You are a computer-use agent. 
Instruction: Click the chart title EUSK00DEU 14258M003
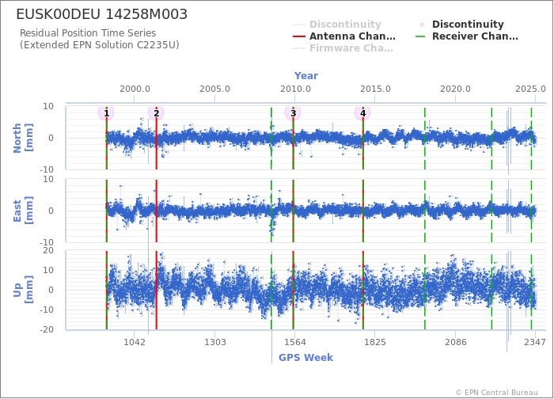102,14
